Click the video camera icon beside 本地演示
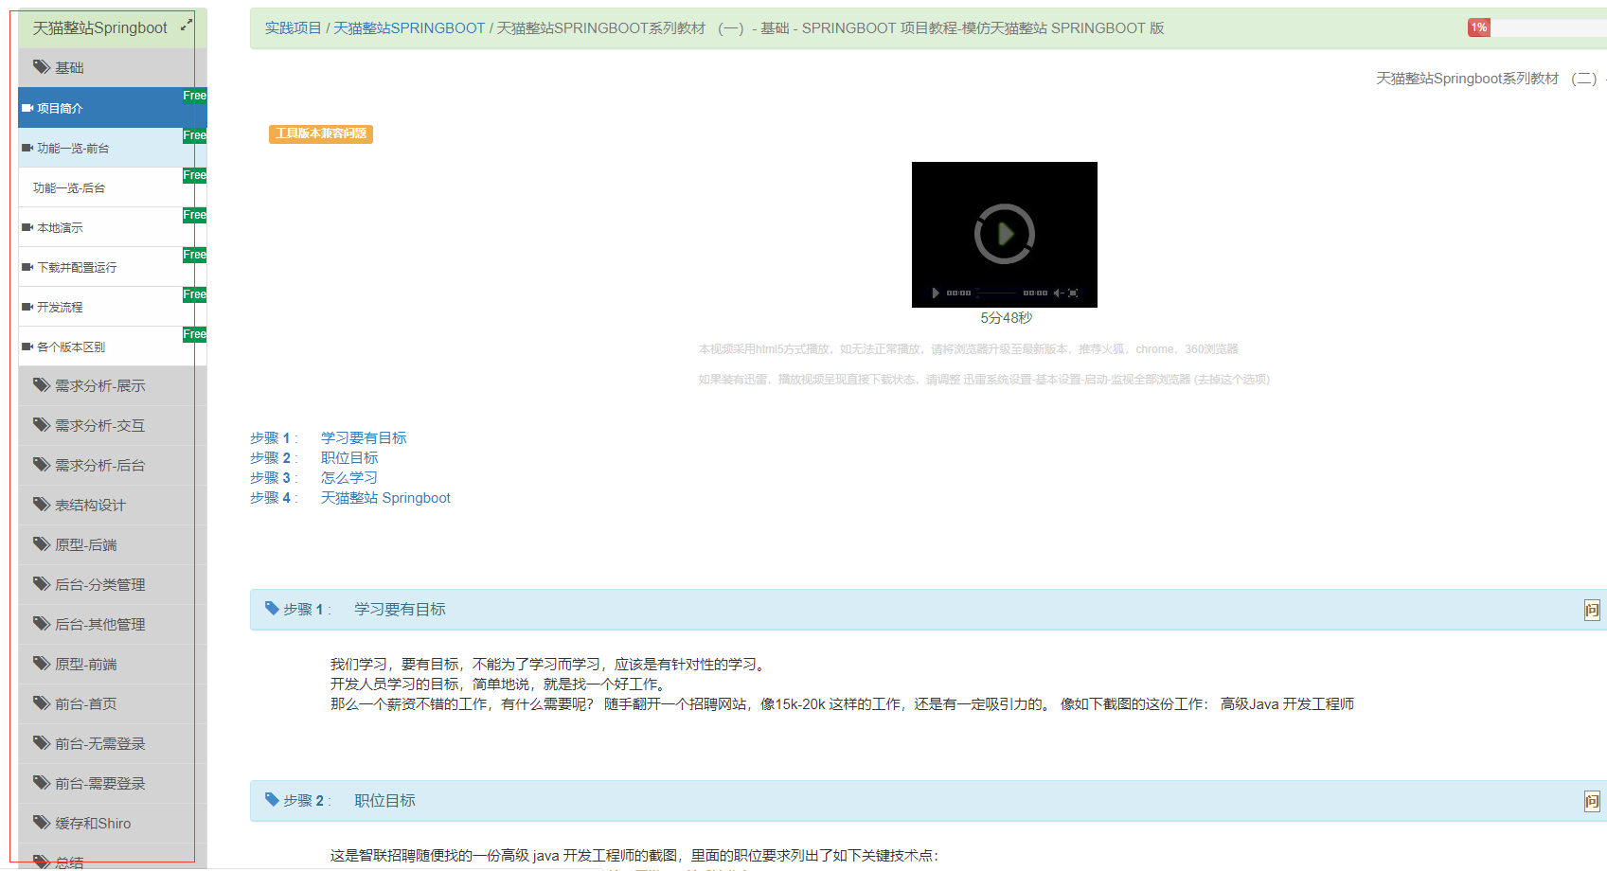The height and width of the screenshot is (871, 1607). (27, 227)
